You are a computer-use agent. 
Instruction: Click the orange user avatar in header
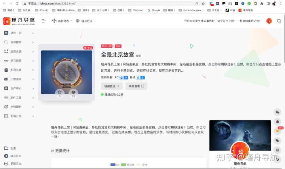click(x=269, y=21)
